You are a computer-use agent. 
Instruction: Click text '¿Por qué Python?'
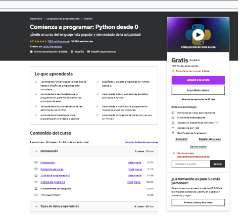(x=51, y=195)
